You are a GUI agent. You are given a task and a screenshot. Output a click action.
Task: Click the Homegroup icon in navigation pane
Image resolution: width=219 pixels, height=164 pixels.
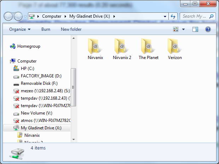click(x=13, y=46)
